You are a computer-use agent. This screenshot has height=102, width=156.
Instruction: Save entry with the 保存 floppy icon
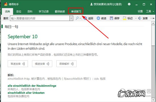point(111,18)
